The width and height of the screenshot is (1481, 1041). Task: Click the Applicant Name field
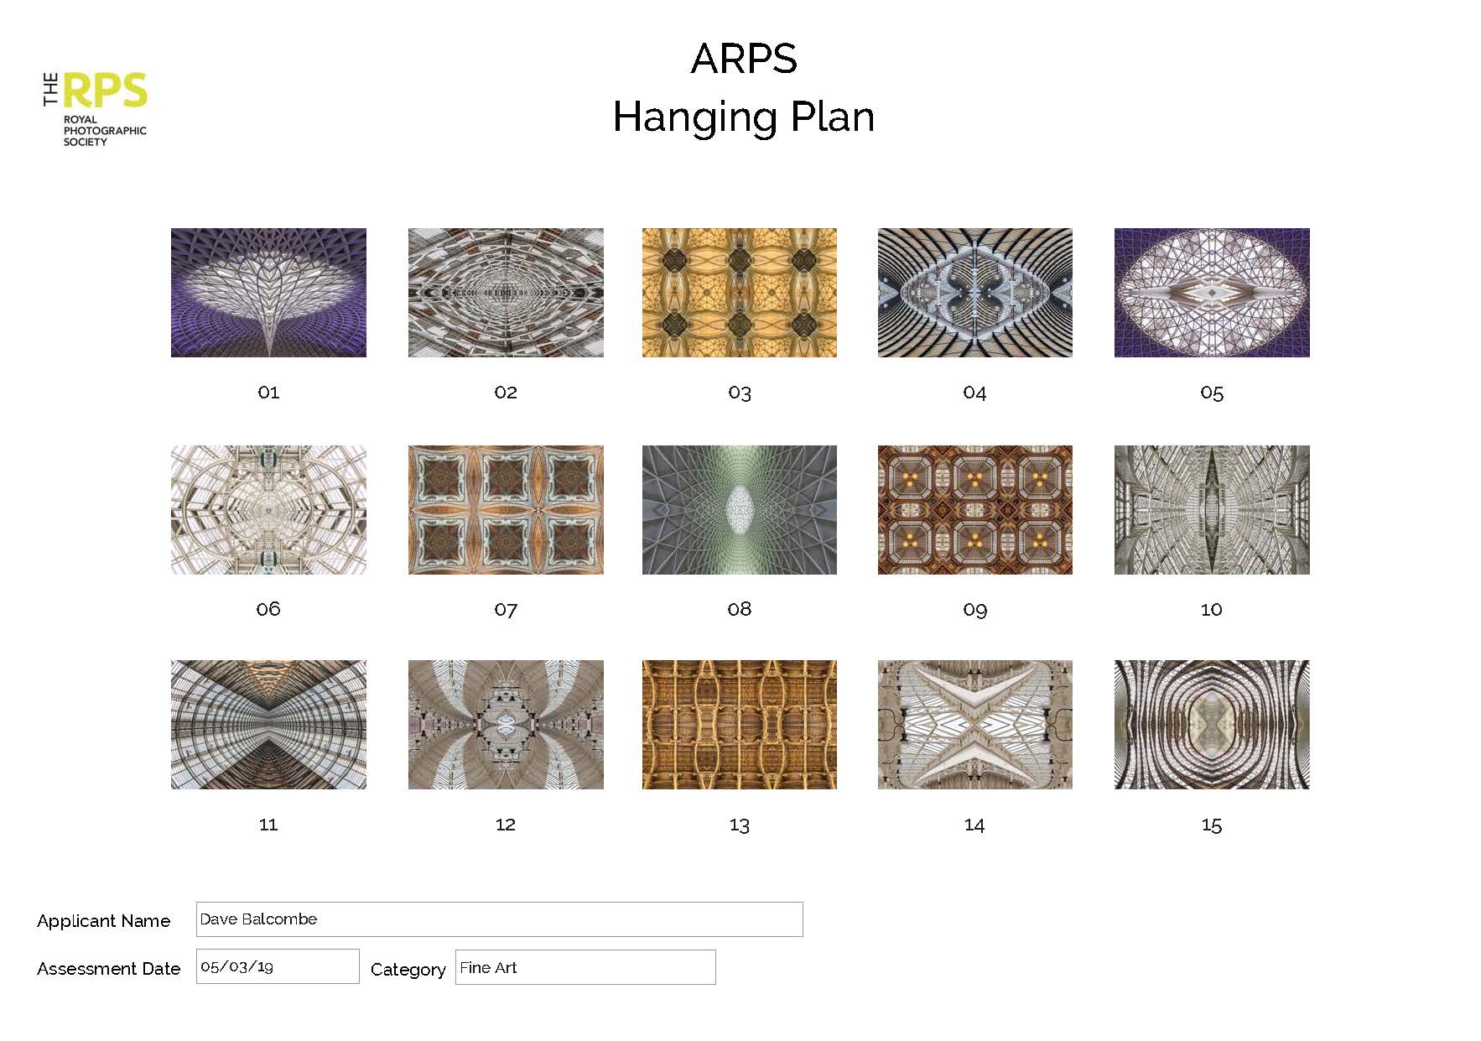pos(499,919)
